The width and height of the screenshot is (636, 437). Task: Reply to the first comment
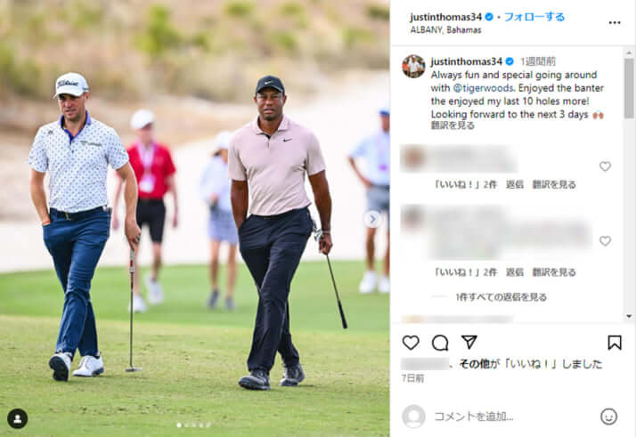pos(514,184)
